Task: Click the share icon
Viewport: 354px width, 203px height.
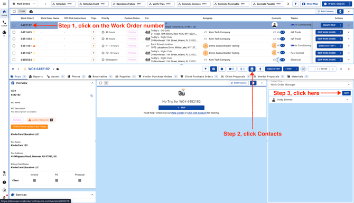Action: point(303,69)
